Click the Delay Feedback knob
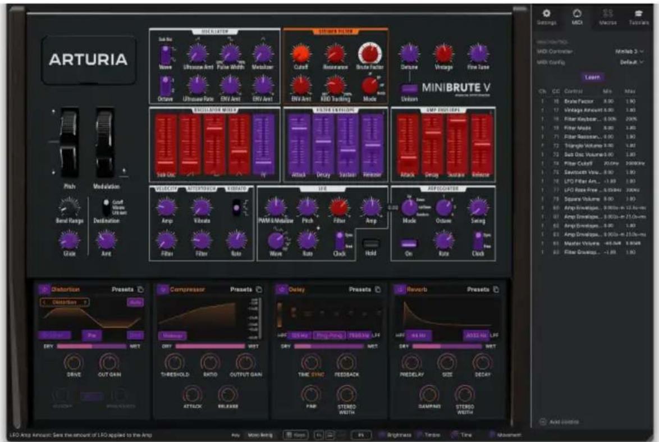The image size is (659, 442). coord(346,362)
